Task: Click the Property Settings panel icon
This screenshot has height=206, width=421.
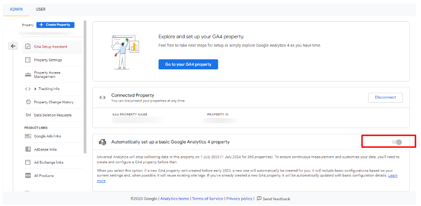Action: tap(28, 60)
